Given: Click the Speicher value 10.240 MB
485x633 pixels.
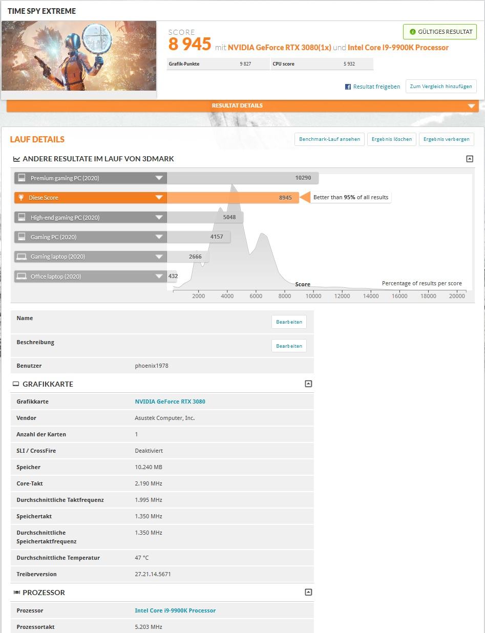Looking at the screenshot, I should click(x=149, y=467).
